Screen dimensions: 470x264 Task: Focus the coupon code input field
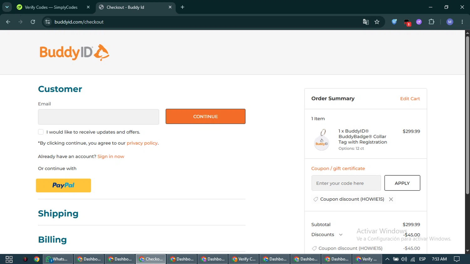[x=346, y=183]
